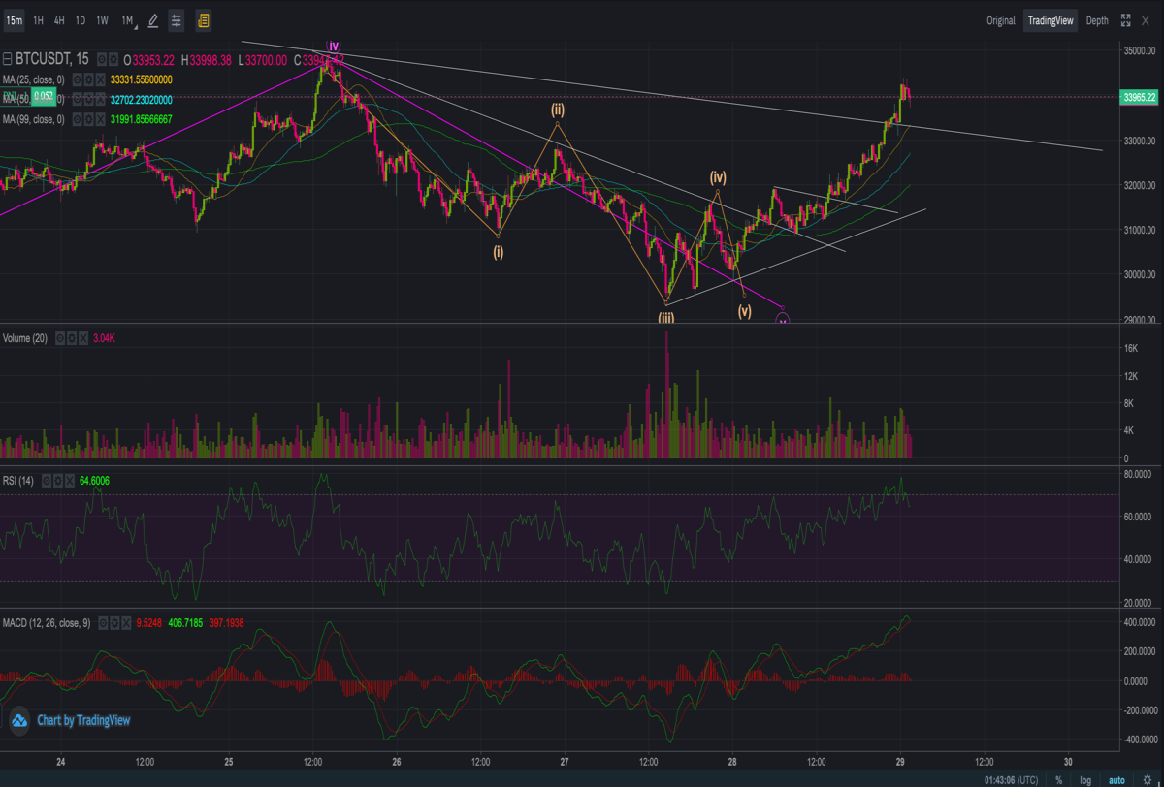
Task: Select the (i) wave label on chart
Action: point(498,251)
